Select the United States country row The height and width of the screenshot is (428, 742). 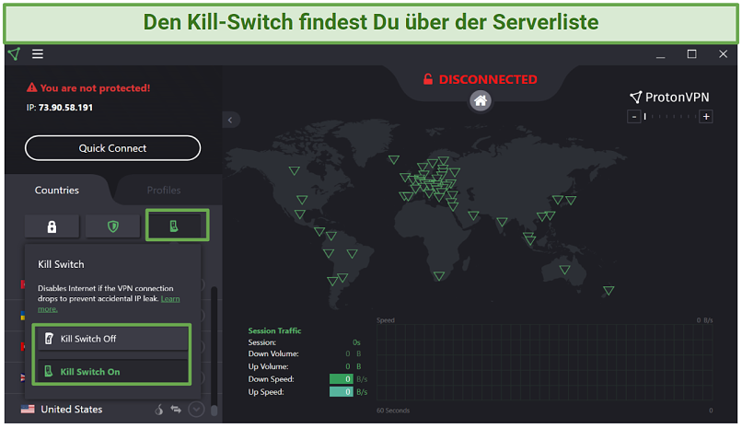point(112,409)
